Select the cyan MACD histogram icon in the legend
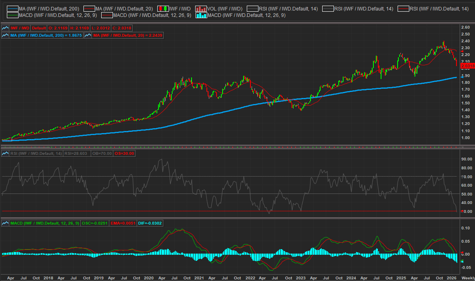 tap(201, 15)
